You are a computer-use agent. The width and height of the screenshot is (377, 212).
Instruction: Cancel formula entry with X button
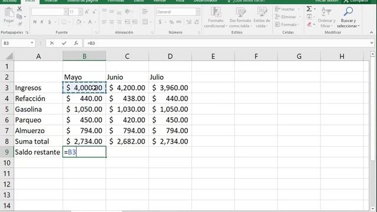[52, 43]
